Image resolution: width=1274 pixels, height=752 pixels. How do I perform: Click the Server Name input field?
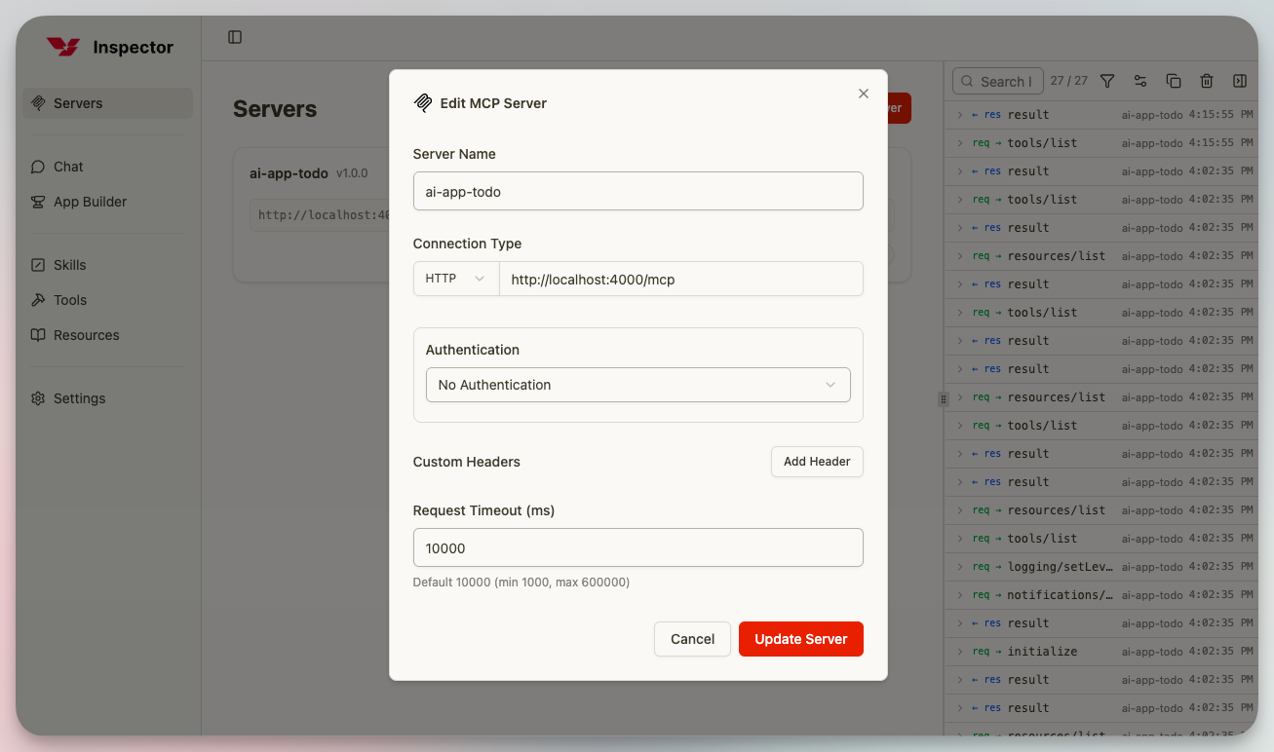coord(638,191)
